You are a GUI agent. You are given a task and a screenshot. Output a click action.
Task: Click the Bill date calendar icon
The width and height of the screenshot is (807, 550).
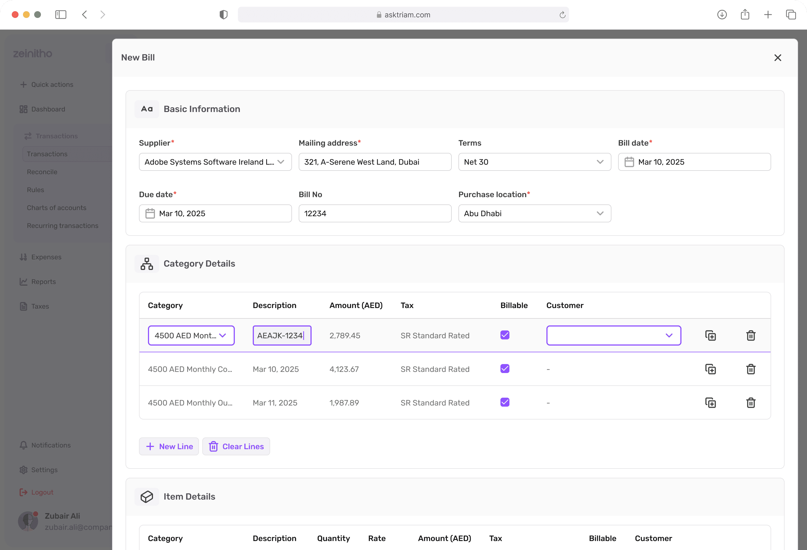click(x=629, y=162)
